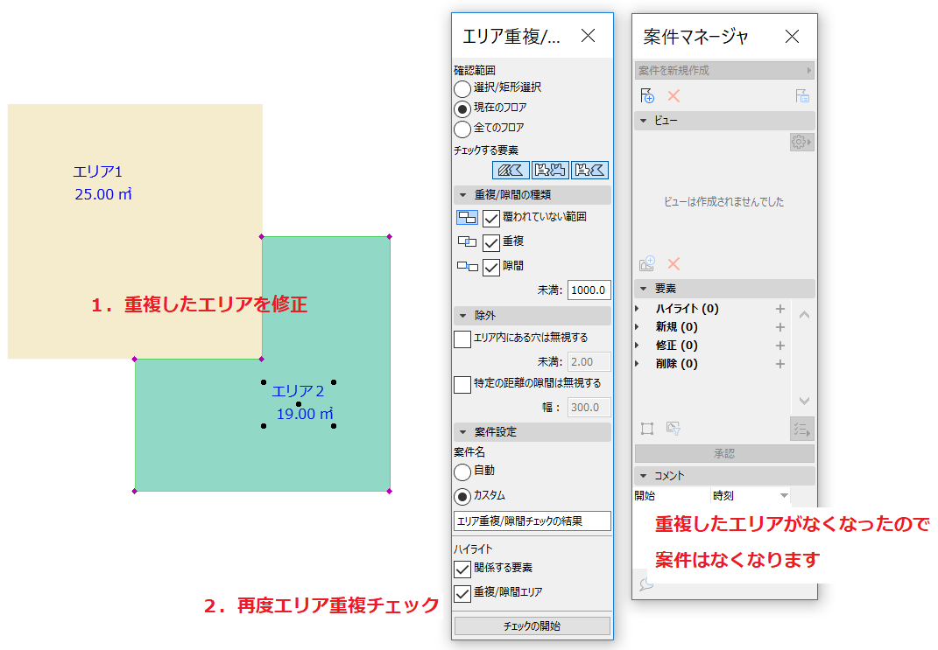Select the first check-element icon button

click(x=511, y=171)
